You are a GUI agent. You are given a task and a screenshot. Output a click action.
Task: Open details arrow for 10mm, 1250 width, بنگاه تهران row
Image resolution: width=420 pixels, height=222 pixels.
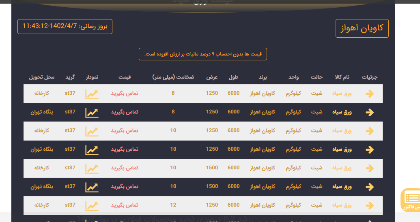coord(369,150)
